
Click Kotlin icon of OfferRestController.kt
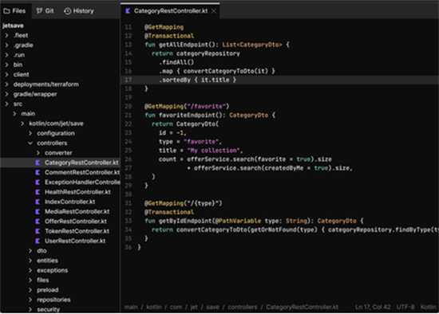38,222
